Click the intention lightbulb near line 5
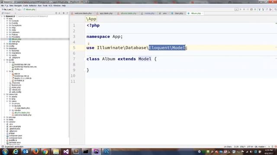The width and height of the screenshot is (277, 155). [88, 43]
